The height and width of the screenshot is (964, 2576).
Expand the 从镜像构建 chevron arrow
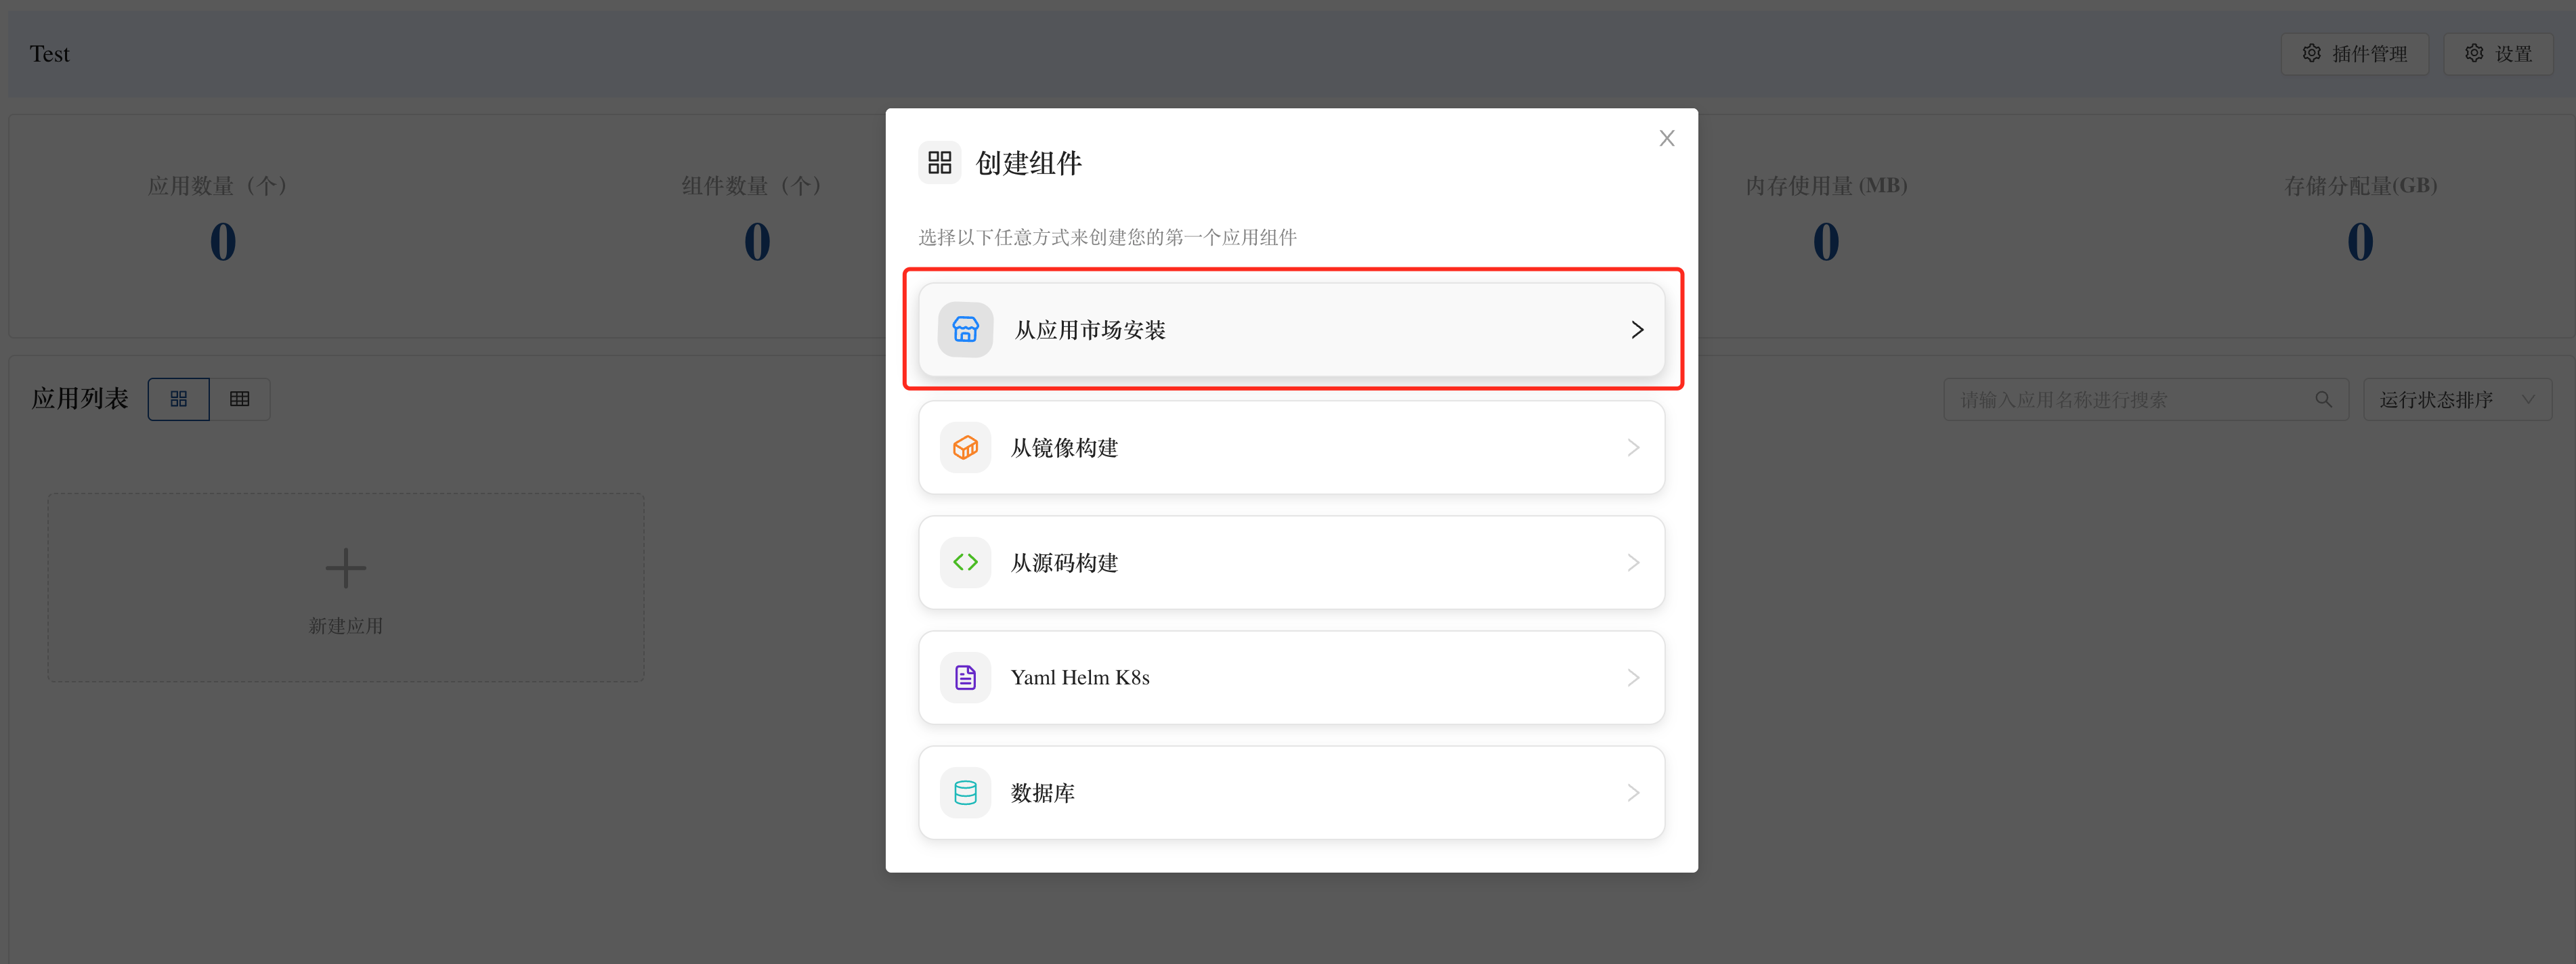pos(1633,448)
